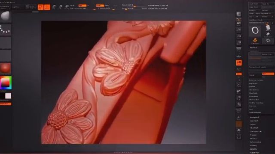Select the PolyMesh3D star tool thumbnail
Image resolution: width=275 pixels, height=154 pixels.
point(268,34)
